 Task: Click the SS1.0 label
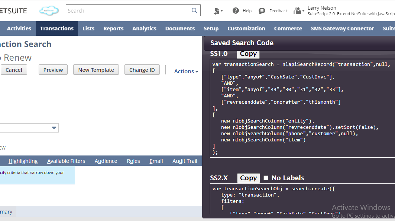coord(218,54)
